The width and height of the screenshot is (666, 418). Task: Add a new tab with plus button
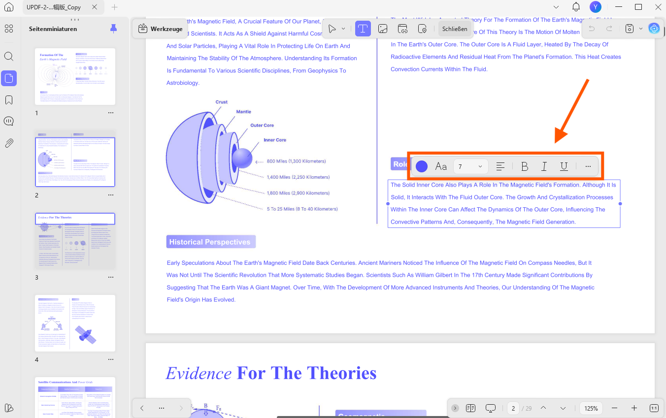[114, 7]
